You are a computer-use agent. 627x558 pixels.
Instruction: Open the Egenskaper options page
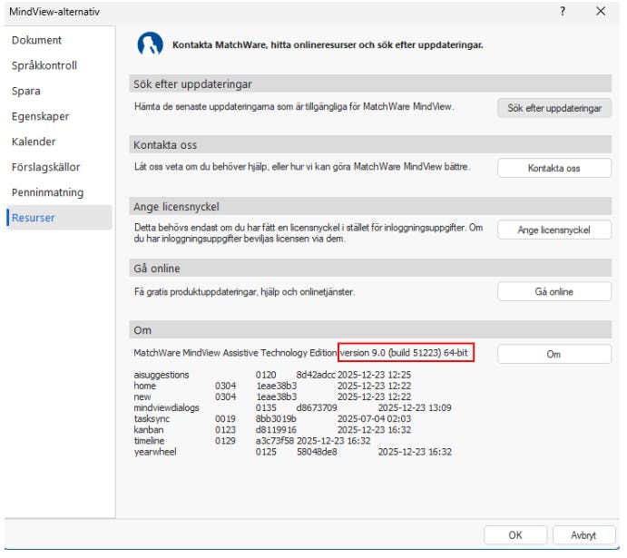tap(41, 116)
